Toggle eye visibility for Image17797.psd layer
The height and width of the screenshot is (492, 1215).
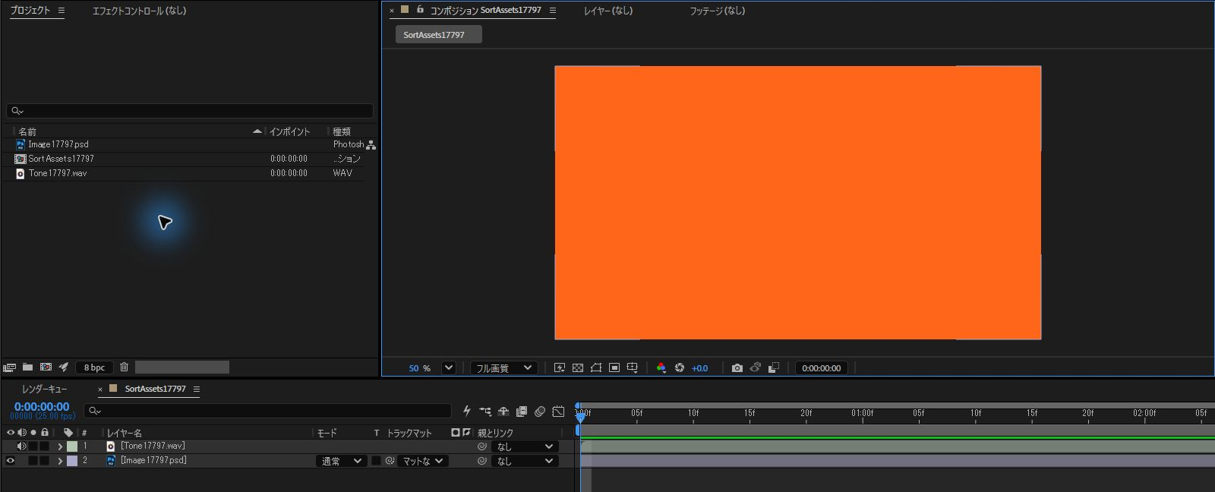click(11, 460)
